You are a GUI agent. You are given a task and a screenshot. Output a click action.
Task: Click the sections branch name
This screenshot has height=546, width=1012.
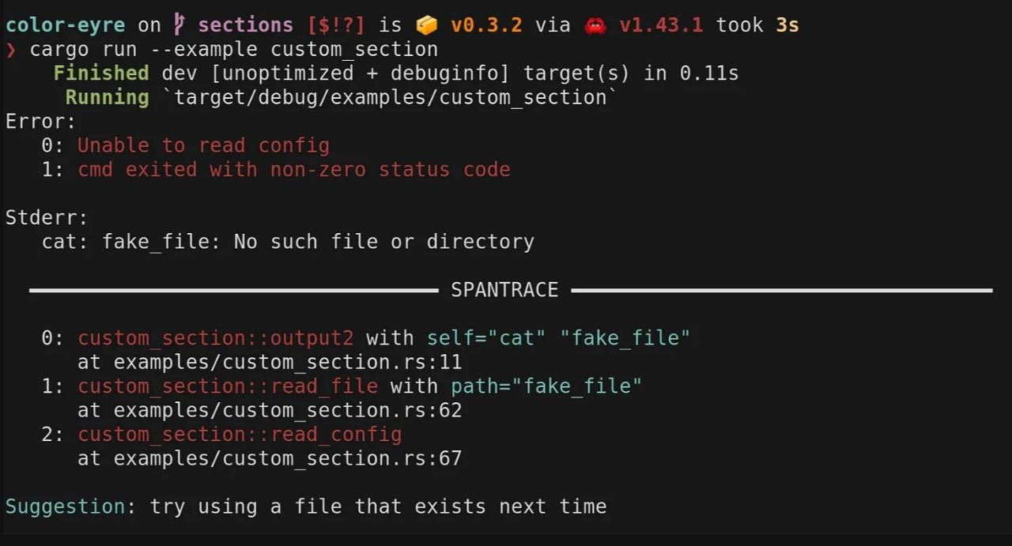(x=246, y=25)
